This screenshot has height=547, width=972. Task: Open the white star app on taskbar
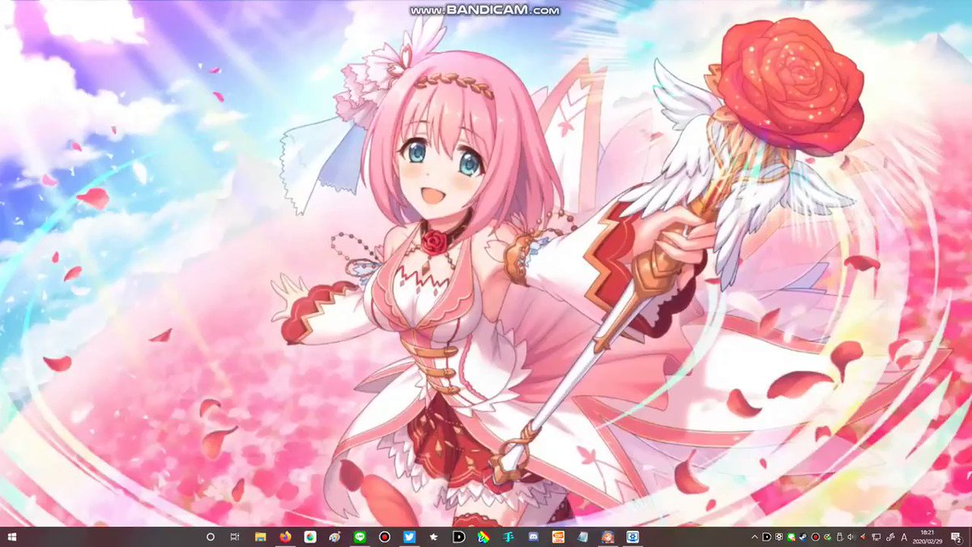click(434, 536)
